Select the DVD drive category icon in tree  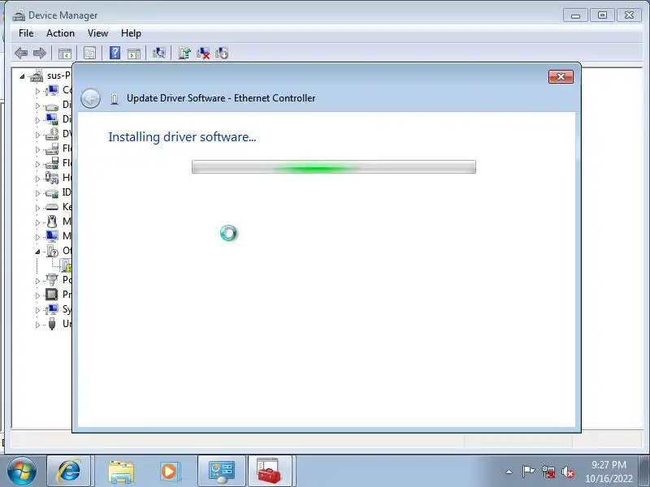point(52,134)
